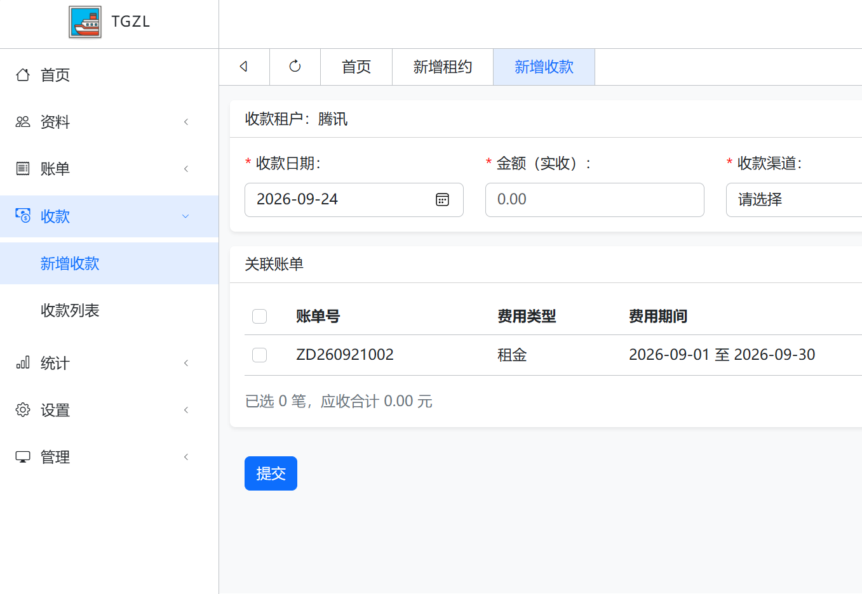
Task: Click the back triangle tab-scroll icon
Action: point(243,67)
